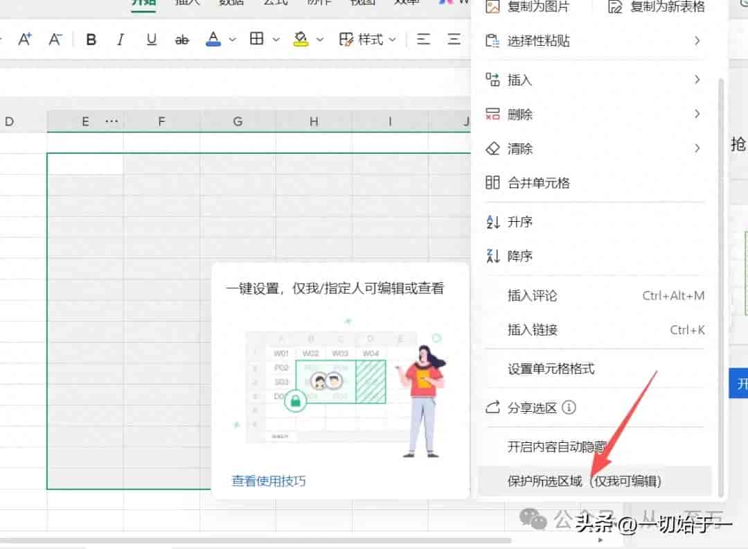The height and width of the screenshot is (549, 748).
Task: Open the 清除 context submenu
Action: [x=594, y=148]
